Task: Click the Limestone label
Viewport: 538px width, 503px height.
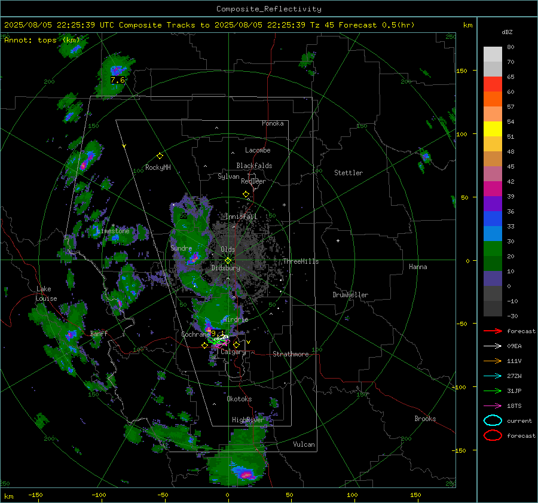Action: coord(113,231)
